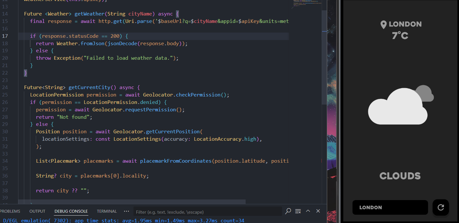This screenshot has height=223, width=459.
Task: Maximize the panel with the chevron-up icon
Action: [308, 211]
